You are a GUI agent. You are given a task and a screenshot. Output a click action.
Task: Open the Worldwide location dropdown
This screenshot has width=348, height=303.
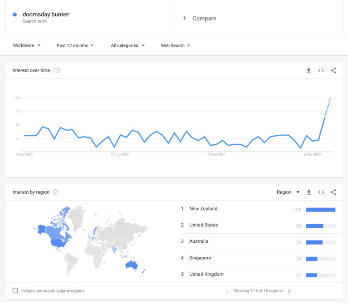(27, 45)
